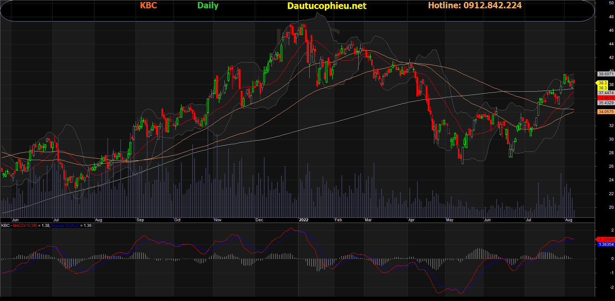Click the Apr marker on time axis
Screen dimensions: 615x301
pos(411,220)
